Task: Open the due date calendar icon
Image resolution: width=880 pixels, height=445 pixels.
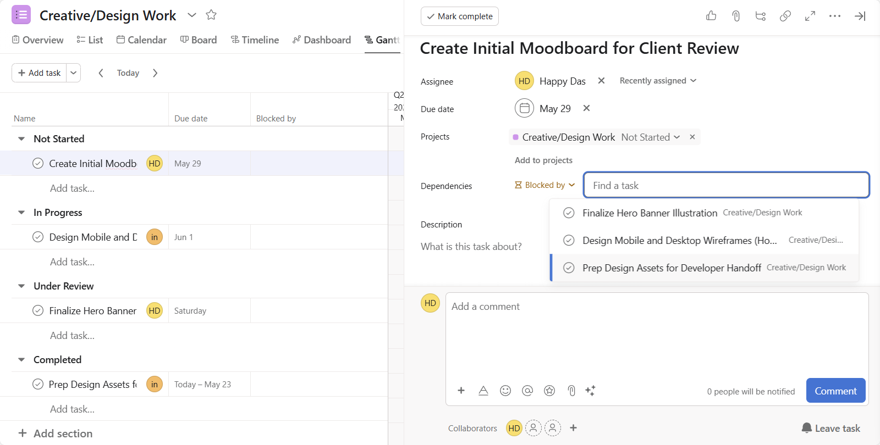Action: (x=525, y=108)
